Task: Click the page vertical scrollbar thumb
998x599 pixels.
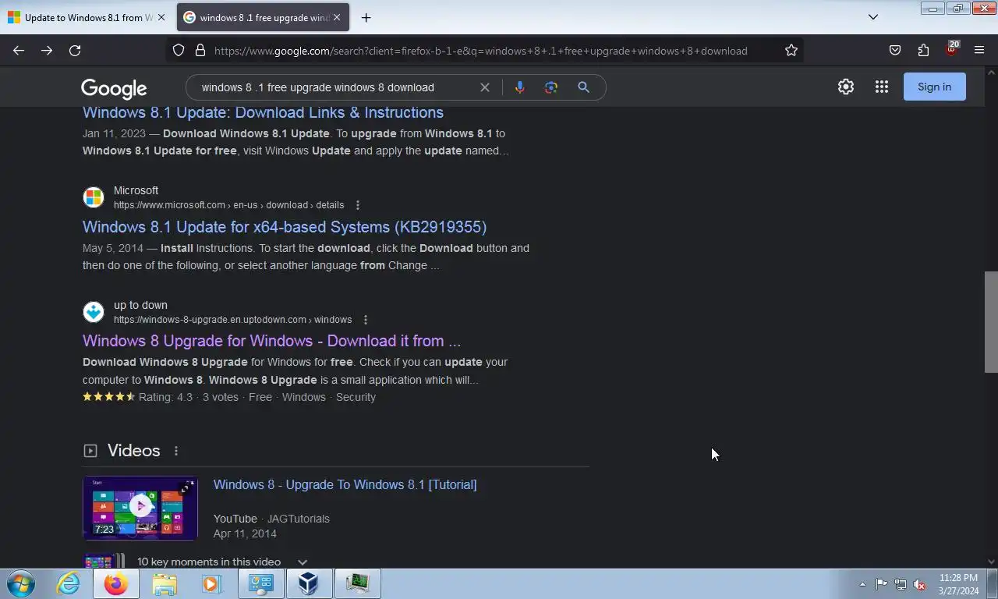Action: click(x=991, y=322)
